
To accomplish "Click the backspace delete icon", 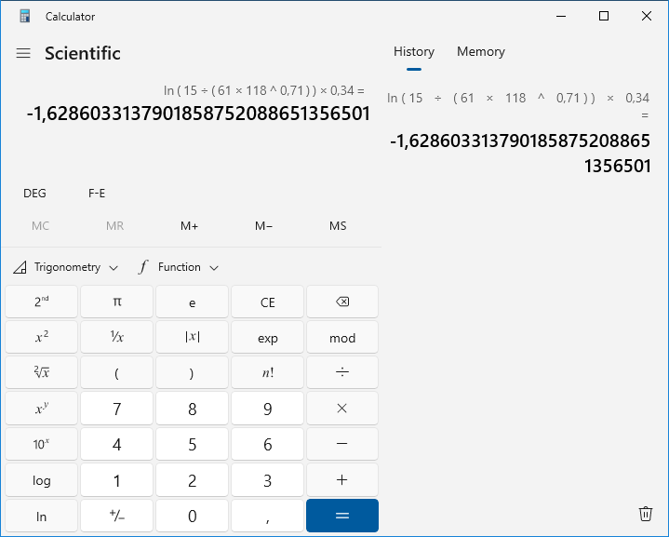I will 342,302.
